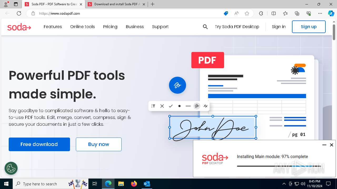Select the dot tool in signature toolbar
The height and width of the screenshot is (189, 337).
[179, 106]
